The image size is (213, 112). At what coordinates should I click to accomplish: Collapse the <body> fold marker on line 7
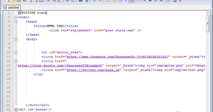click(x=16, y=39)
